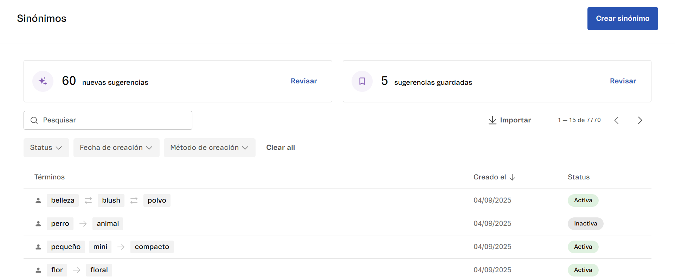Viewport: 675px width, 280px height.
Task: Go to next page of synonyms
Action: (x=640, y=120)
